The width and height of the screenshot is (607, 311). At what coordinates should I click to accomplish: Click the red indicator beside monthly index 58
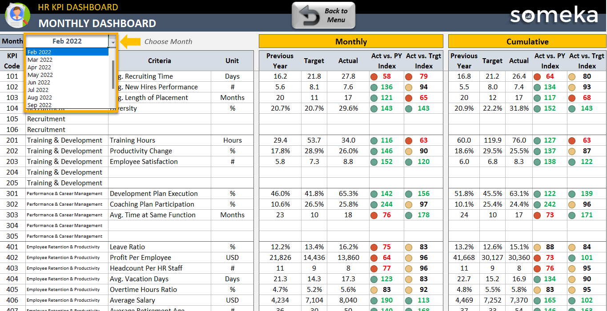(x=374, y=76)
